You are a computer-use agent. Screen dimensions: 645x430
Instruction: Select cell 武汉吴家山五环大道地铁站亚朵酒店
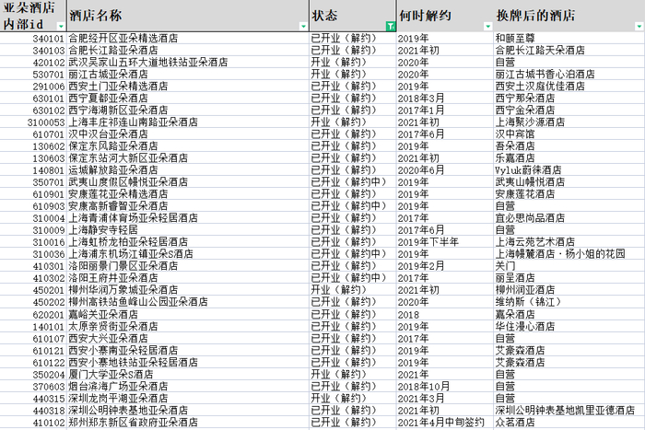[x=188, y=62]
